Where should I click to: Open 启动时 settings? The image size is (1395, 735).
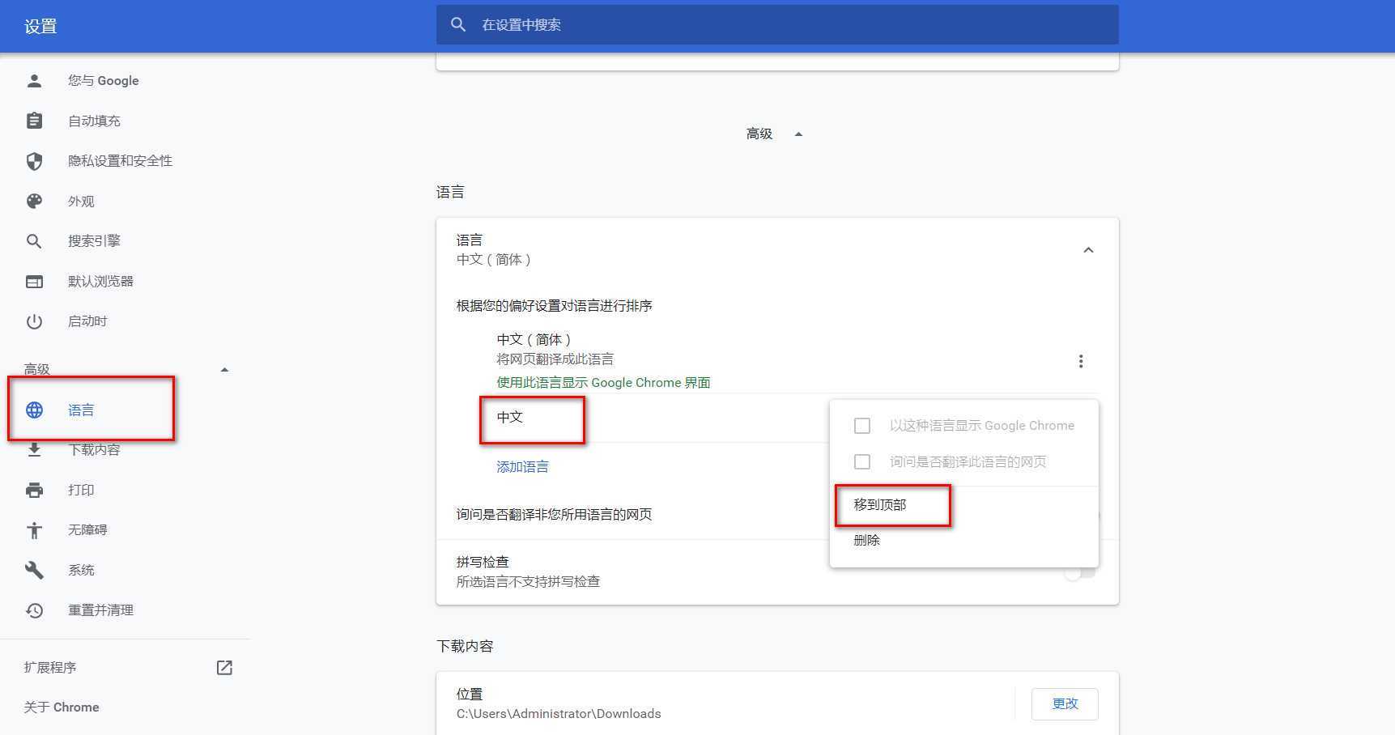click(x=87, y=321)
